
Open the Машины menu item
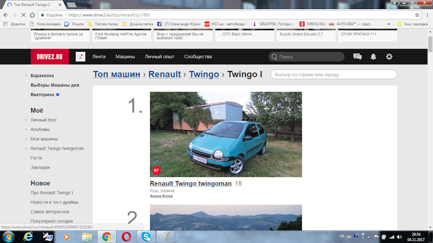click(x=125, y=57)
